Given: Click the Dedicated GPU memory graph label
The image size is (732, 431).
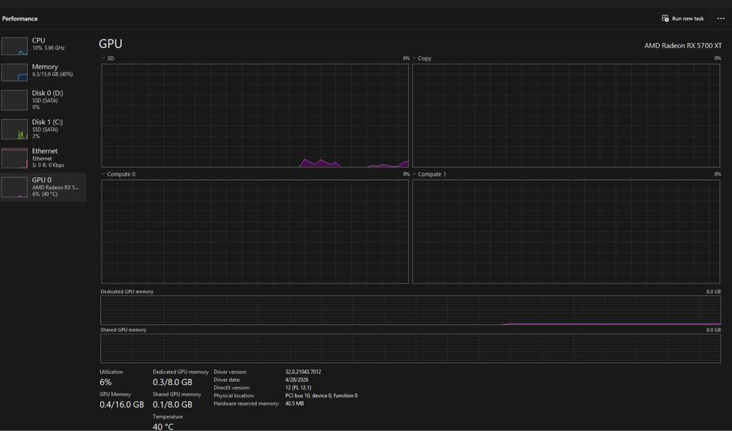Looking at the screenshot, I should [x=127, y=291].
